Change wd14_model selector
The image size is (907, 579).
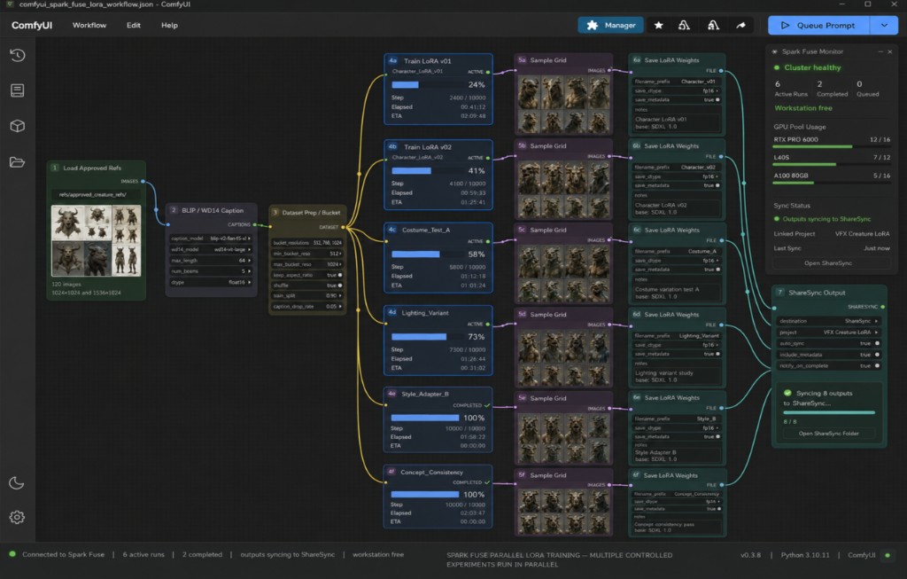tap(211, 249)
